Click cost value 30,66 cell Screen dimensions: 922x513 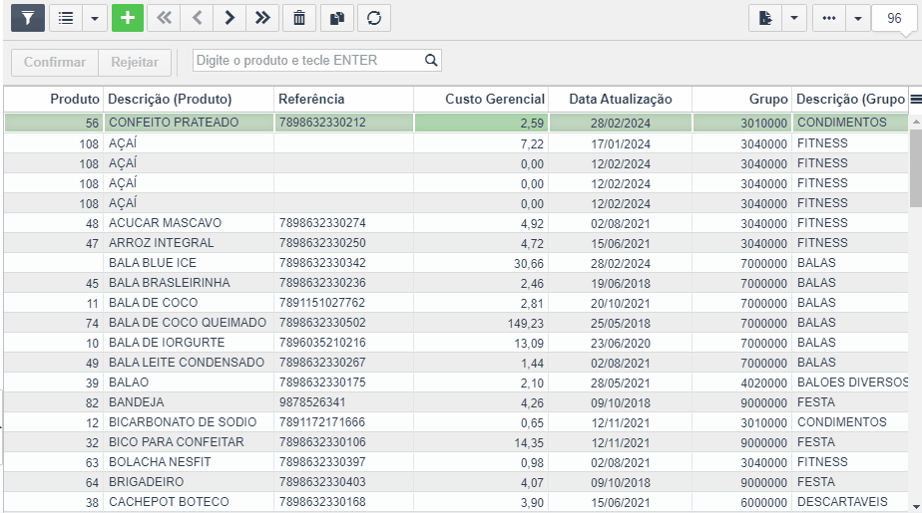[x=482, y=263]
